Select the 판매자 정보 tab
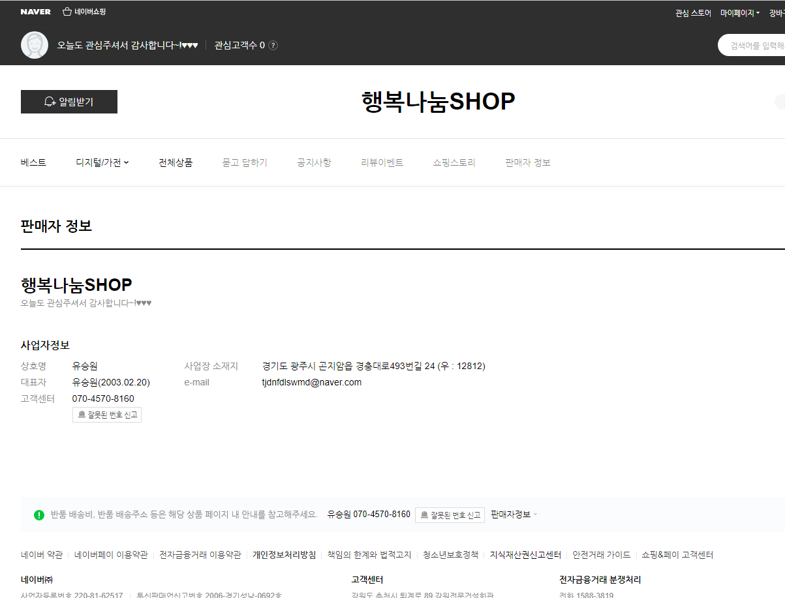 pyautogui.click(x=528, y=162)
